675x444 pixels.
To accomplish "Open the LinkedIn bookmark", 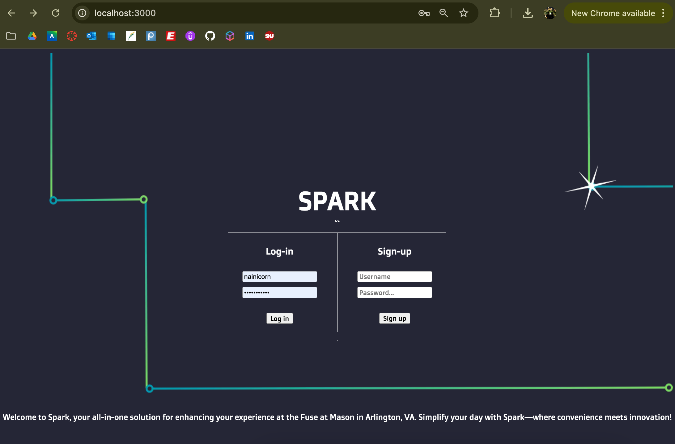I will click(x=249, y=36).
